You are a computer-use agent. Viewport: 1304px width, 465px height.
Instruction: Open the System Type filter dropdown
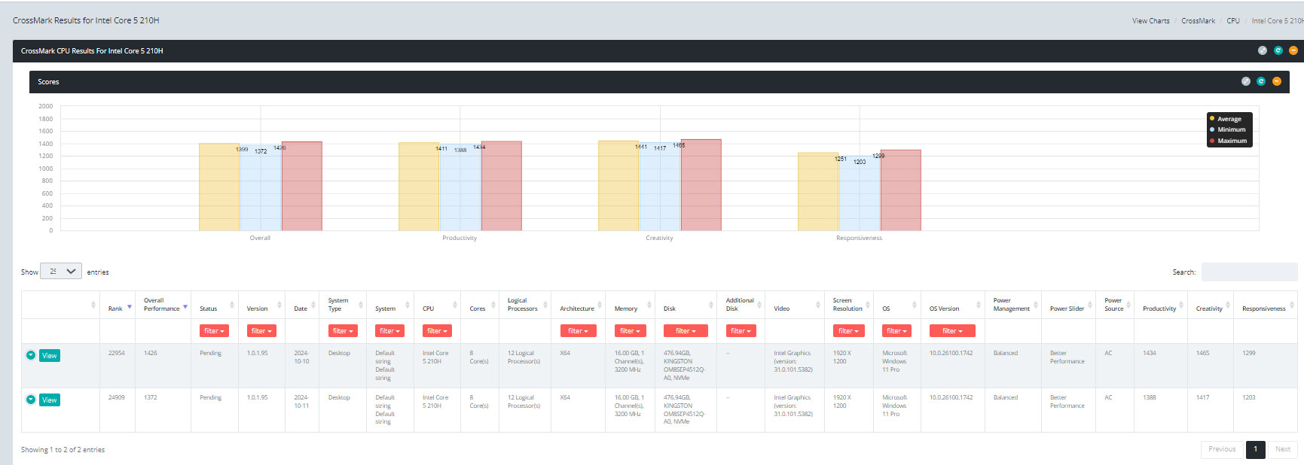343,331
